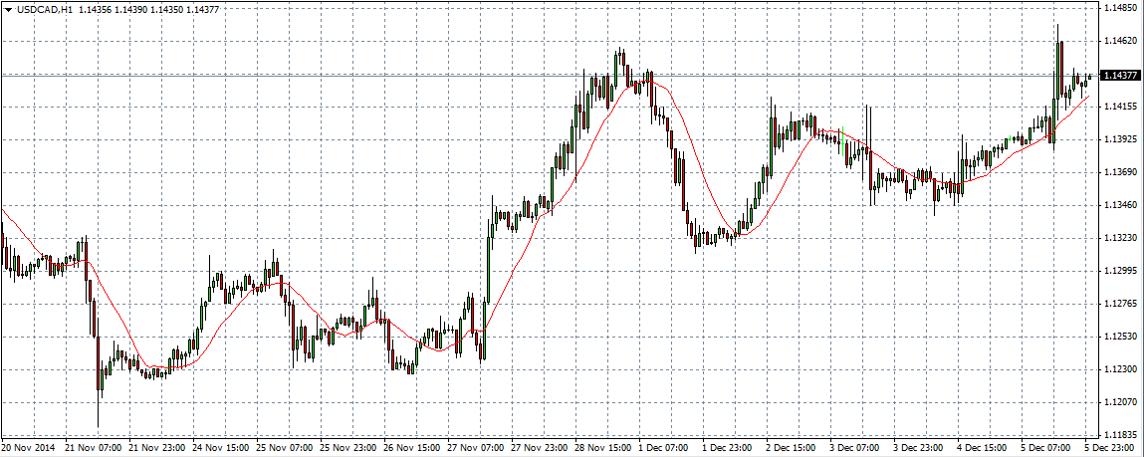
Task: Click the 1 Dec 07:00 time label
Action: (x=662, y=446)
